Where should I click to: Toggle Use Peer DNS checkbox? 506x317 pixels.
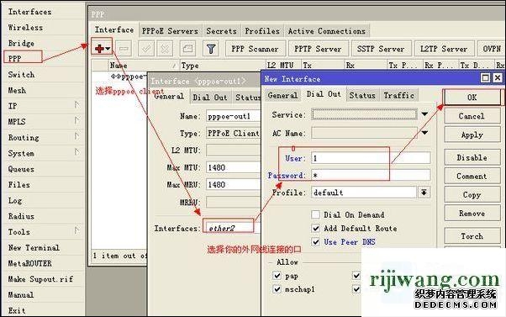pos(315,242)
